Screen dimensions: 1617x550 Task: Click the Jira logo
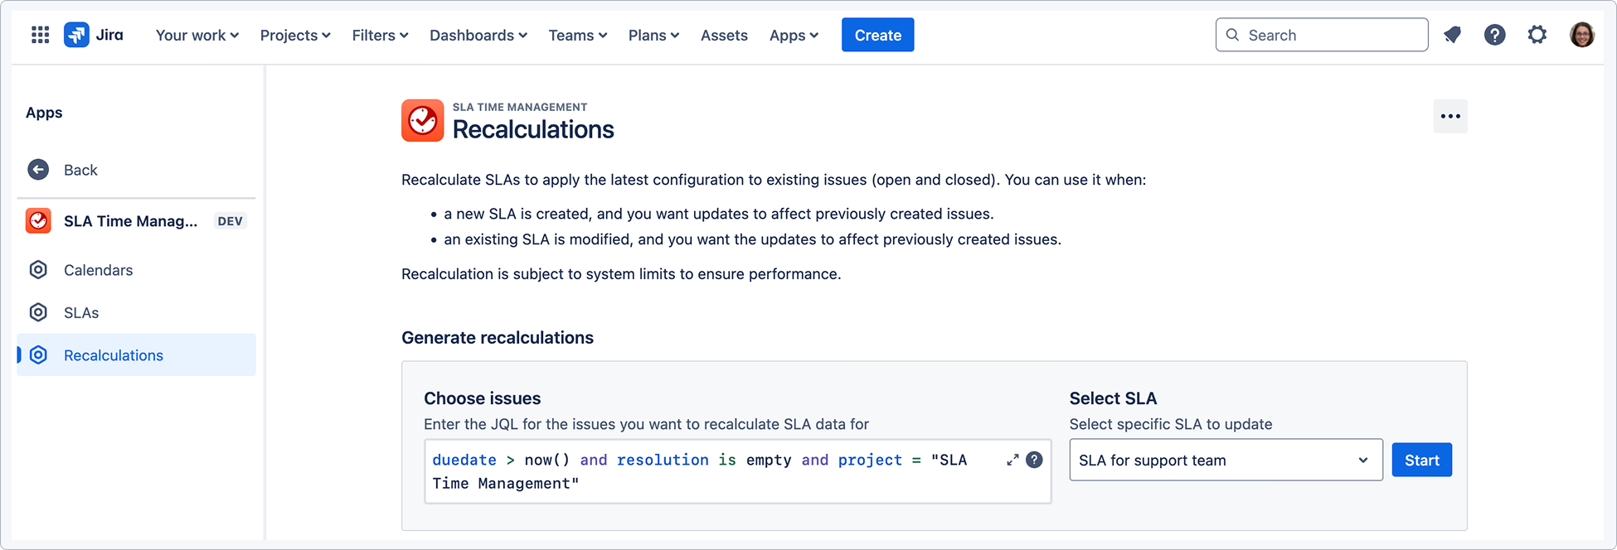tap(94, 35)
